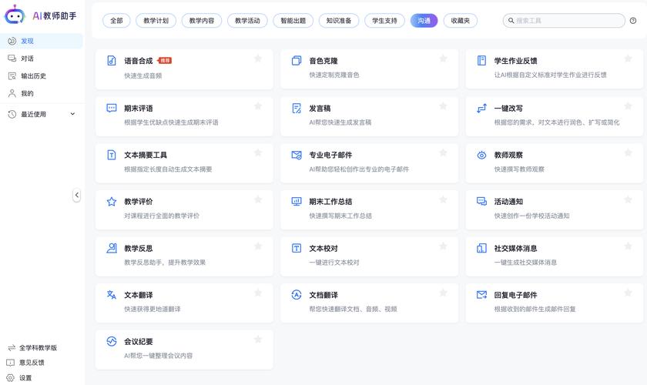This screenshot has width=647, height=385.
Task: Click the search magnifier icon
Action: click(511, 20)
